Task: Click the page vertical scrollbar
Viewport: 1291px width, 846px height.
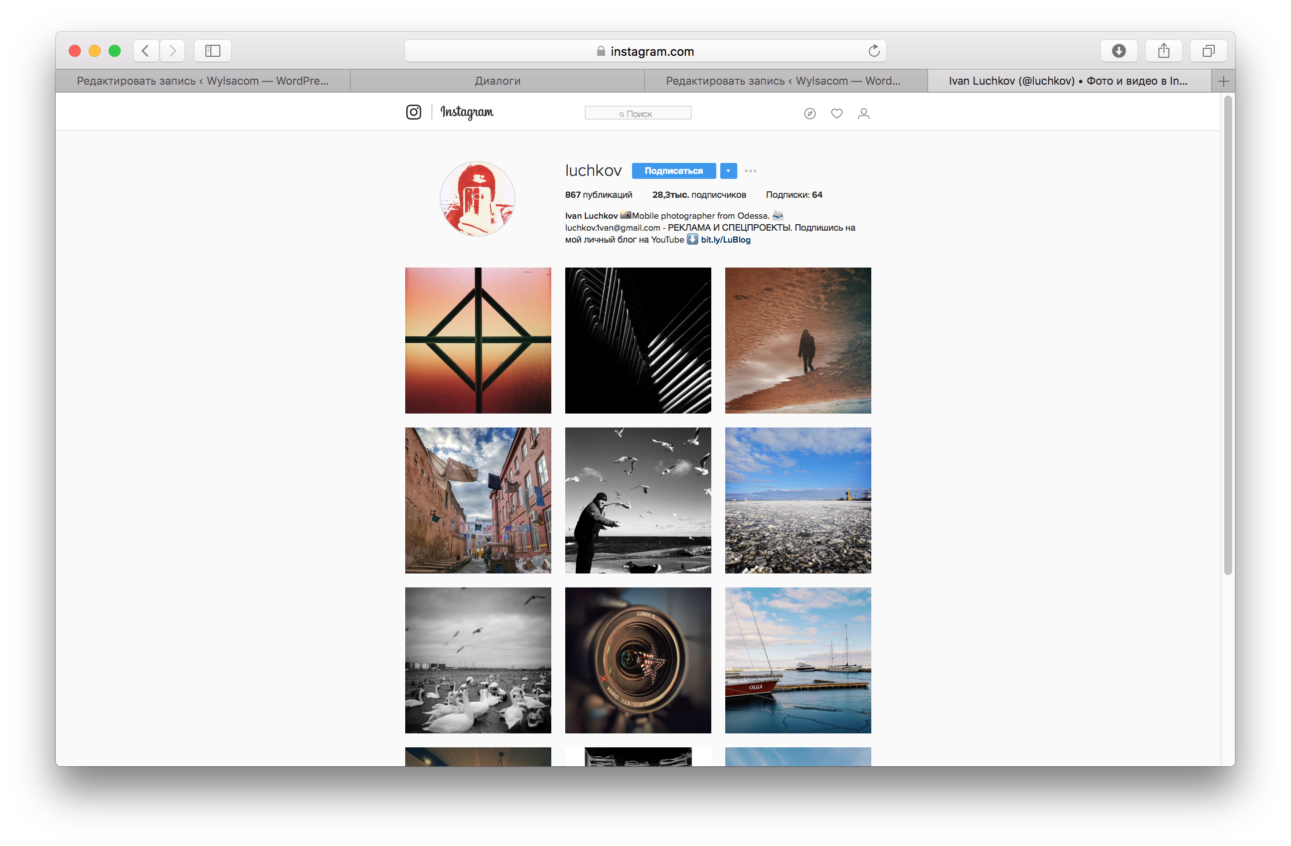Action: (x=1228, y=335)
